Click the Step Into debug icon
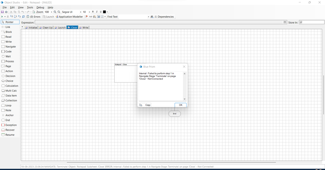The height and width of the screenshot is (170, 325). pyautogui.click(x=11, y=17)
